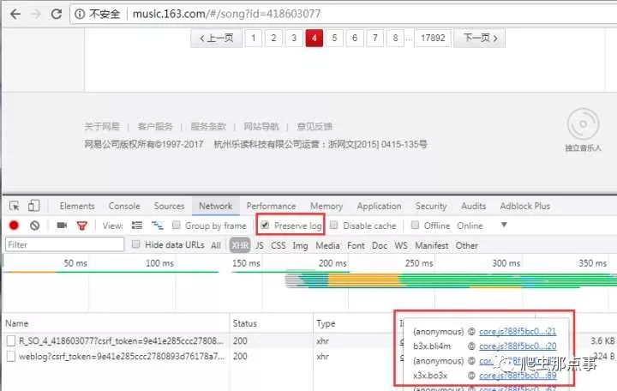Select the waterfall overview view icon
617x391 pixels.
click(158, 226)
